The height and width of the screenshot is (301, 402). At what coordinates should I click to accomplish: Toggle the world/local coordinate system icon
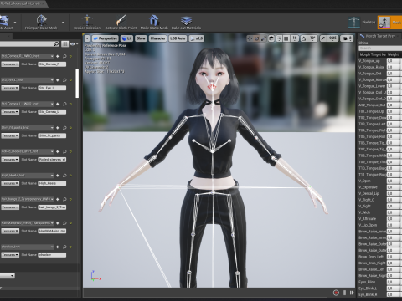tap(271, 38)
